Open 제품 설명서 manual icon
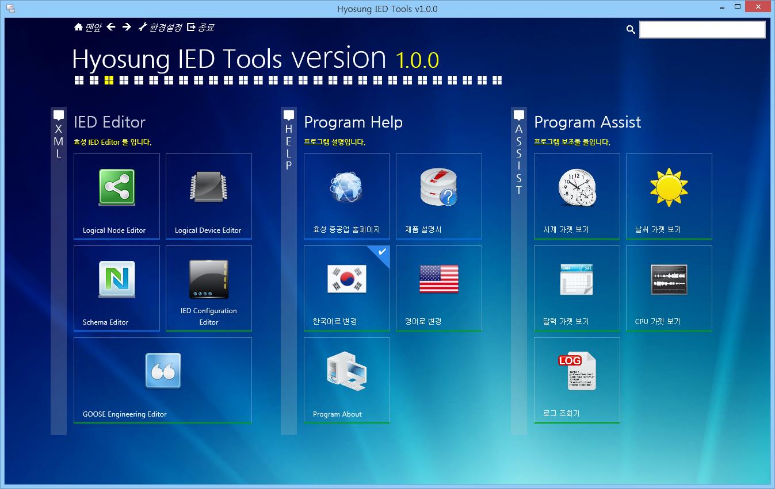775x489 pixels. click(438, 187)
